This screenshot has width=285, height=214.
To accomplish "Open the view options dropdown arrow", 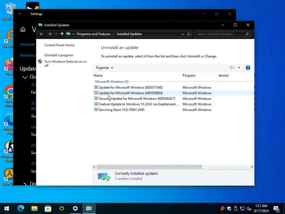I will (x=239, y=68).
